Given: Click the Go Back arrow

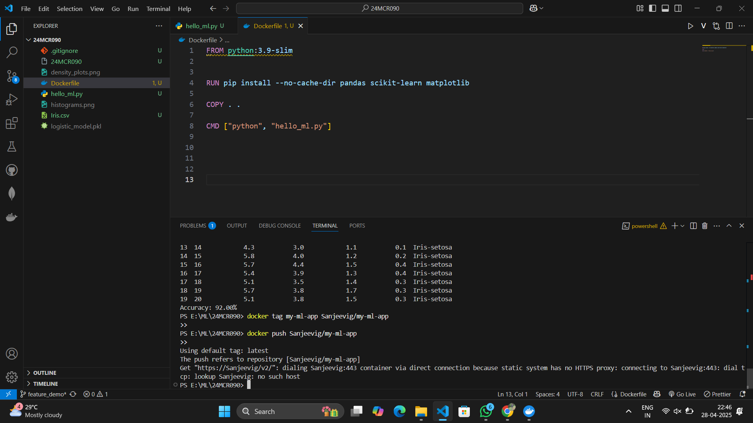Looking at the screenshot, I should [x=213, y=8].
